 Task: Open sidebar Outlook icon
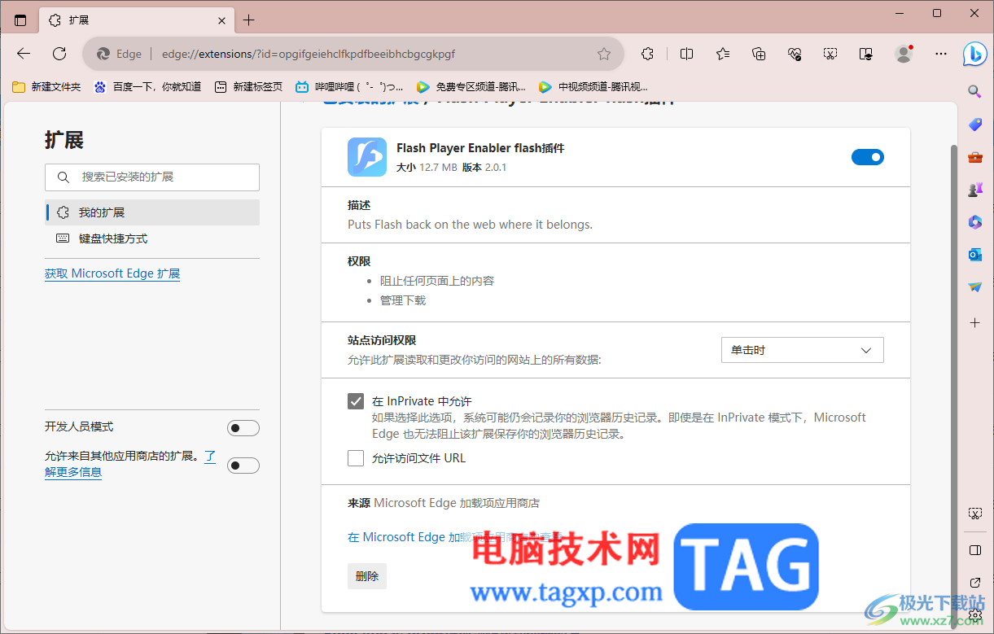[x=974, y=255]
